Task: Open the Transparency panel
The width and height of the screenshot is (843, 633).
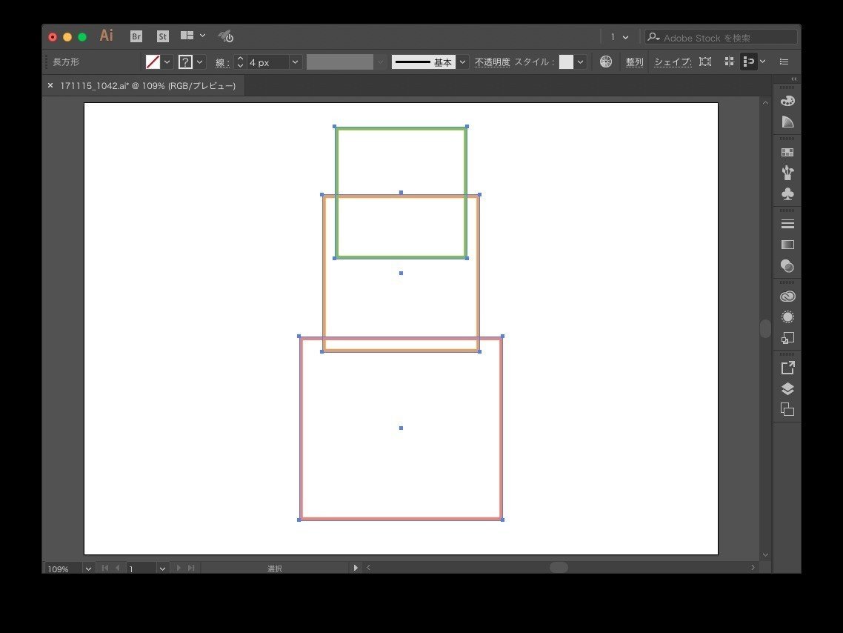Action: tap(787, 265)
